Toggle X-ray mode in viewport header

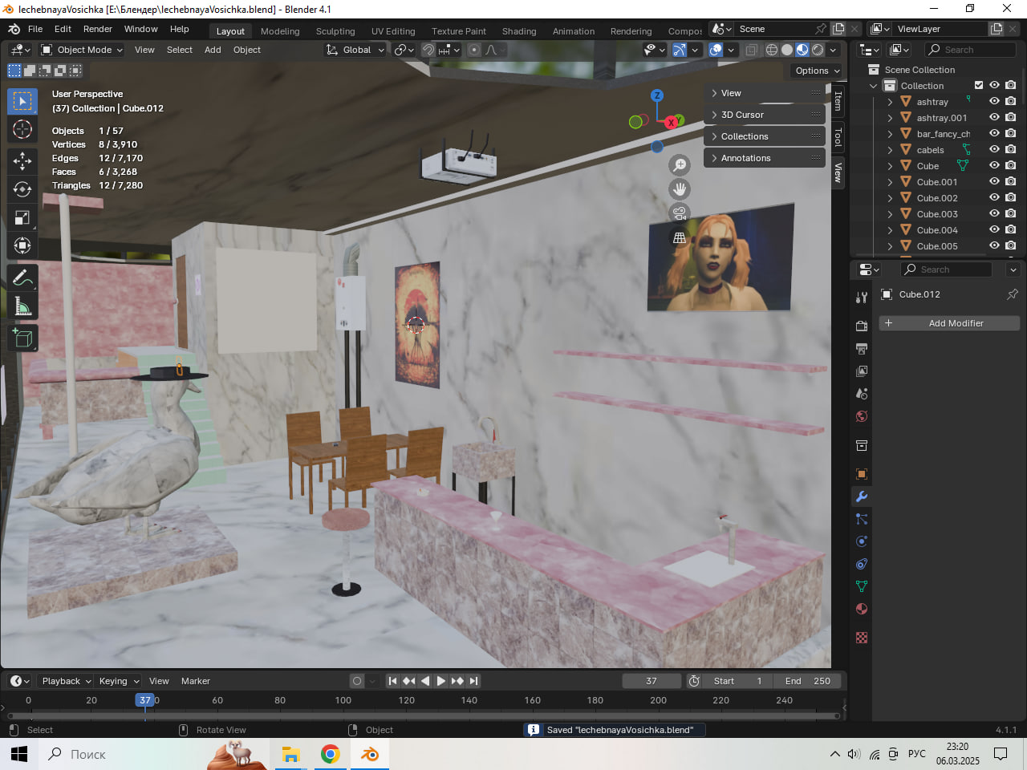coord(751,50)
